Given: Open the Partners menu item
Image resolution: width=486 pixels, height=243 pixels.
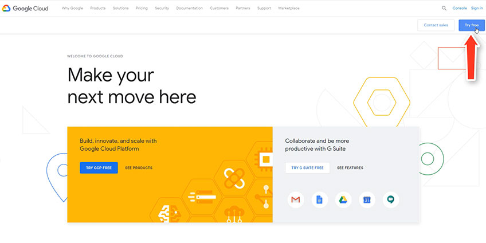Looking at the screenshot, I should (242, 9).
